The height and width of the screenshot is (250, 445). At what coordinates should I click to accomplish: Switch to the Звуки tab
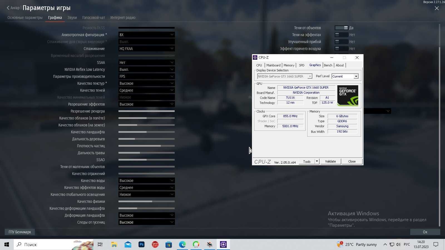[72, 17]
